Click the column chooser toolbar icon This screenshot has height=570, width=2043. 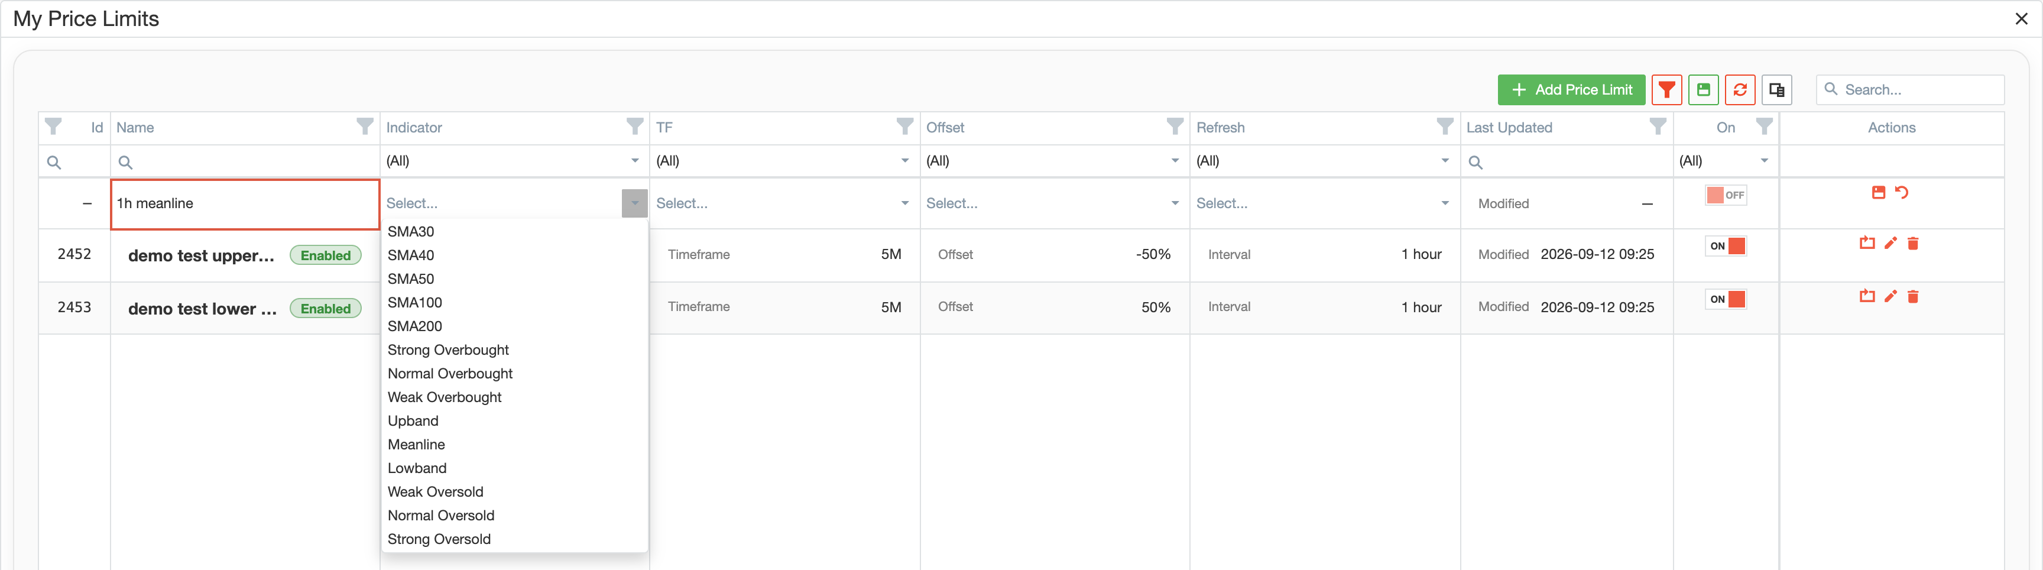tap(1776, 90)
